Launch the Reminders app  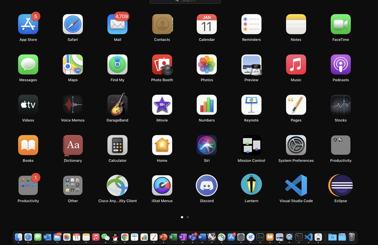point(251,24)
